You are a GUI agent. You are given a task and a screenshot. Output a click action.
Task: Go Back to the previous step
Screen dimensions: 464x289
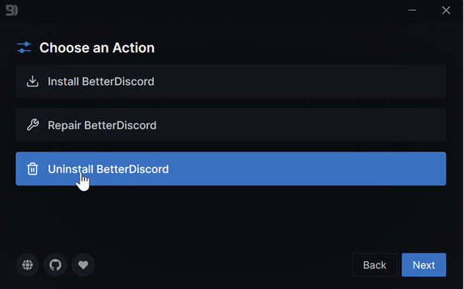pyautogui.click(x=374, y=265)
